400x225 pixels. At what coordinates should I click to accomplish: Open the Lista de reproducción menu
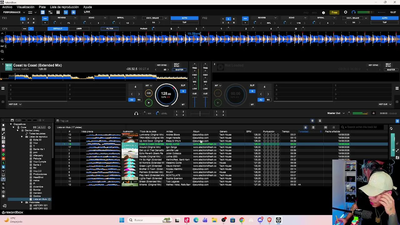[x=64, y=7]
